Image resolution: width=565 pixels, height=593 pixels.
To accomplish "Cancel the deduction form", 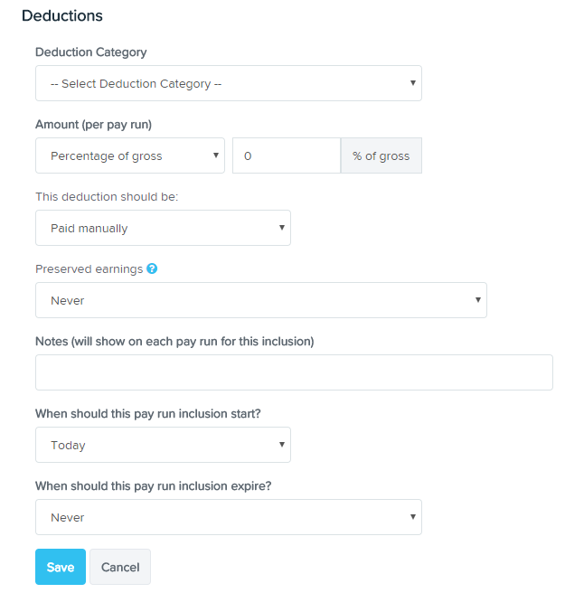I will pos(120,567).
